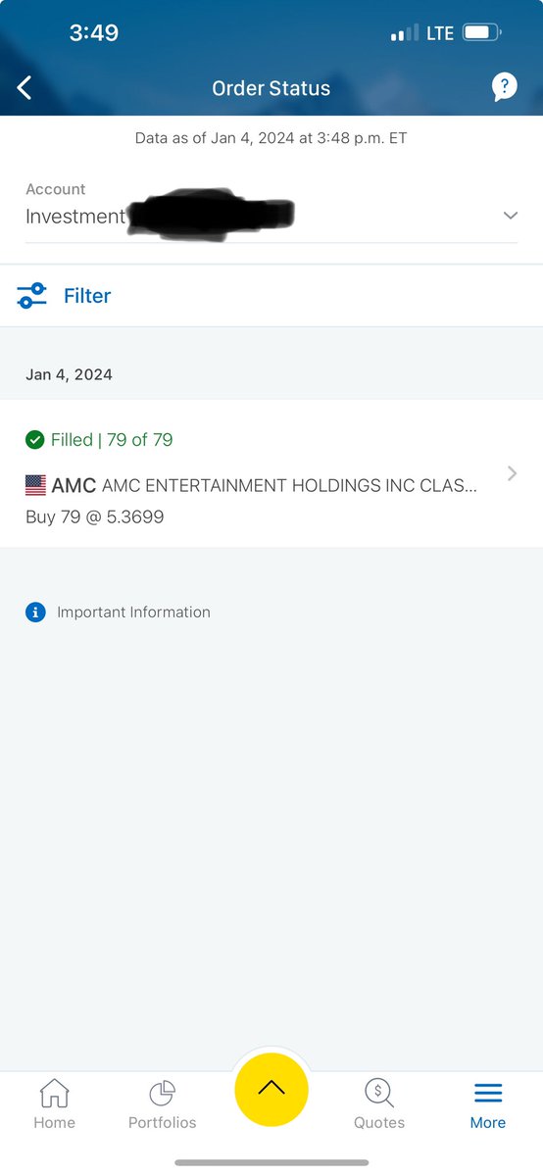Tap the US flag icon beside AMC
543x1176 pixels.
[35, 485]
